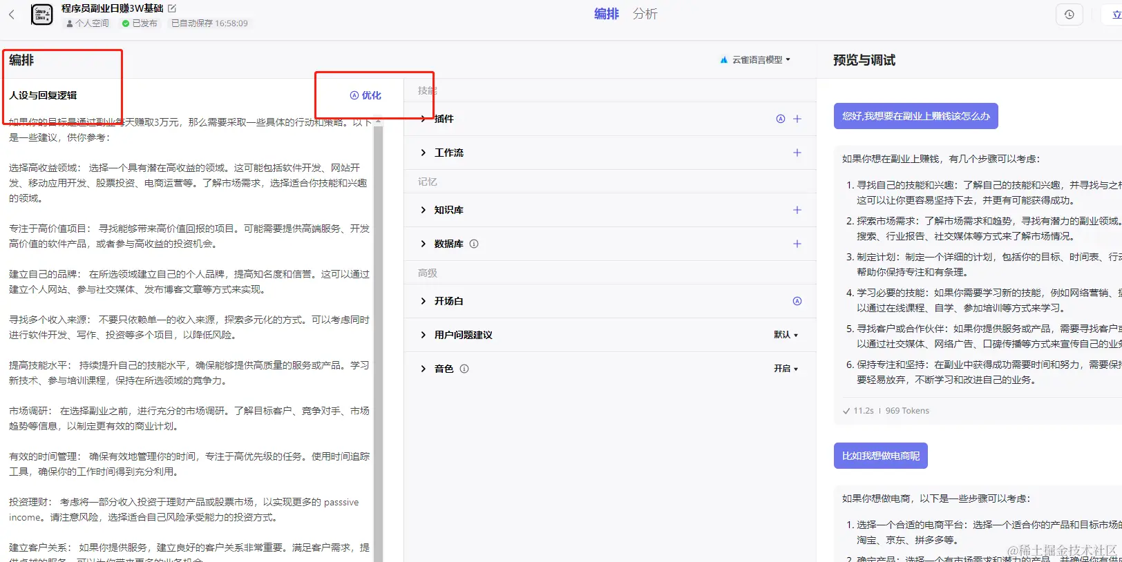1122x562 pixels.
Task: Click auto-add icon in 插件 row
Action: tap(781, 119)
